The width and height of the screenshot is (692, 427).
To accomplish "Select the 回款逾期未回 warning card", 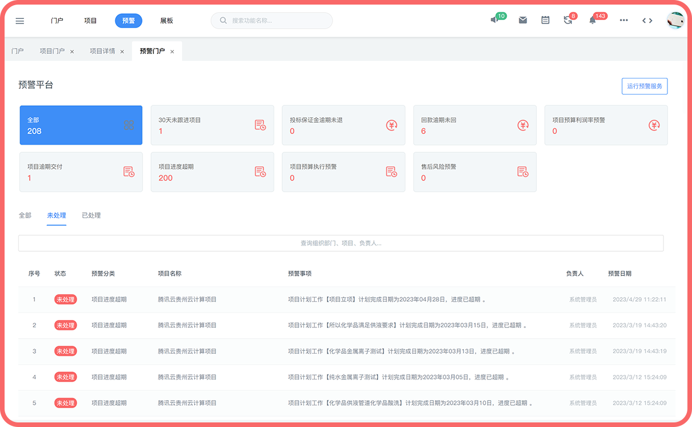I will 474,125.
